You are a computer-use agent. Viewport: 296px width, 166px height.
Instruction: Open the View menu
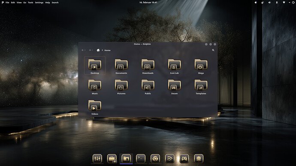pyautogui.click(x=19, y=3)
